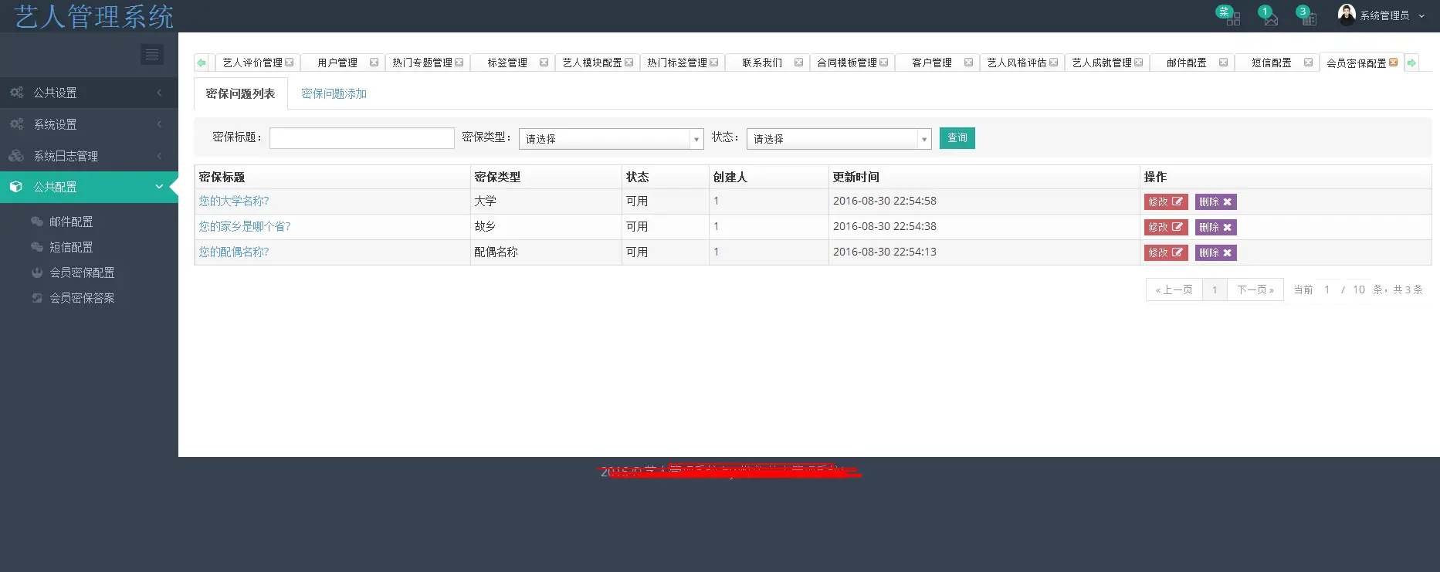The height and width of the screenshot is (572, 1440).
Task: Click 删除 for 您的配偶名称 row
Action: (x=1215, y=252)
